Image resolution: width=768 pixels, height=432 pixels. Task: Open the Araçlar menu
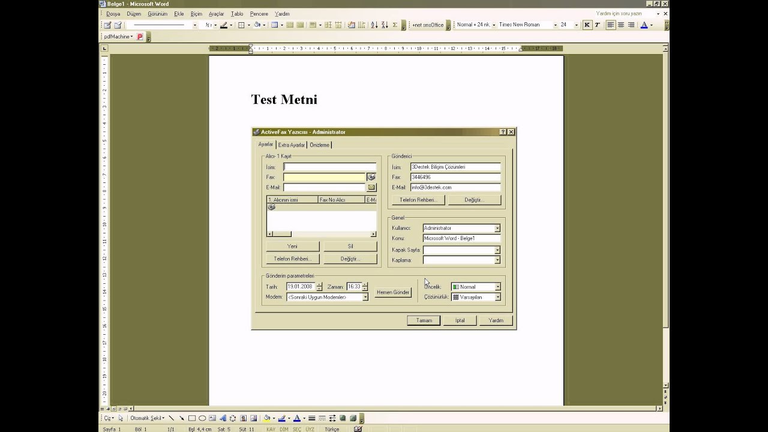[x=216, y=14]
